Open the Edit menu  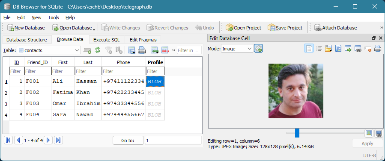click(21, 18)
